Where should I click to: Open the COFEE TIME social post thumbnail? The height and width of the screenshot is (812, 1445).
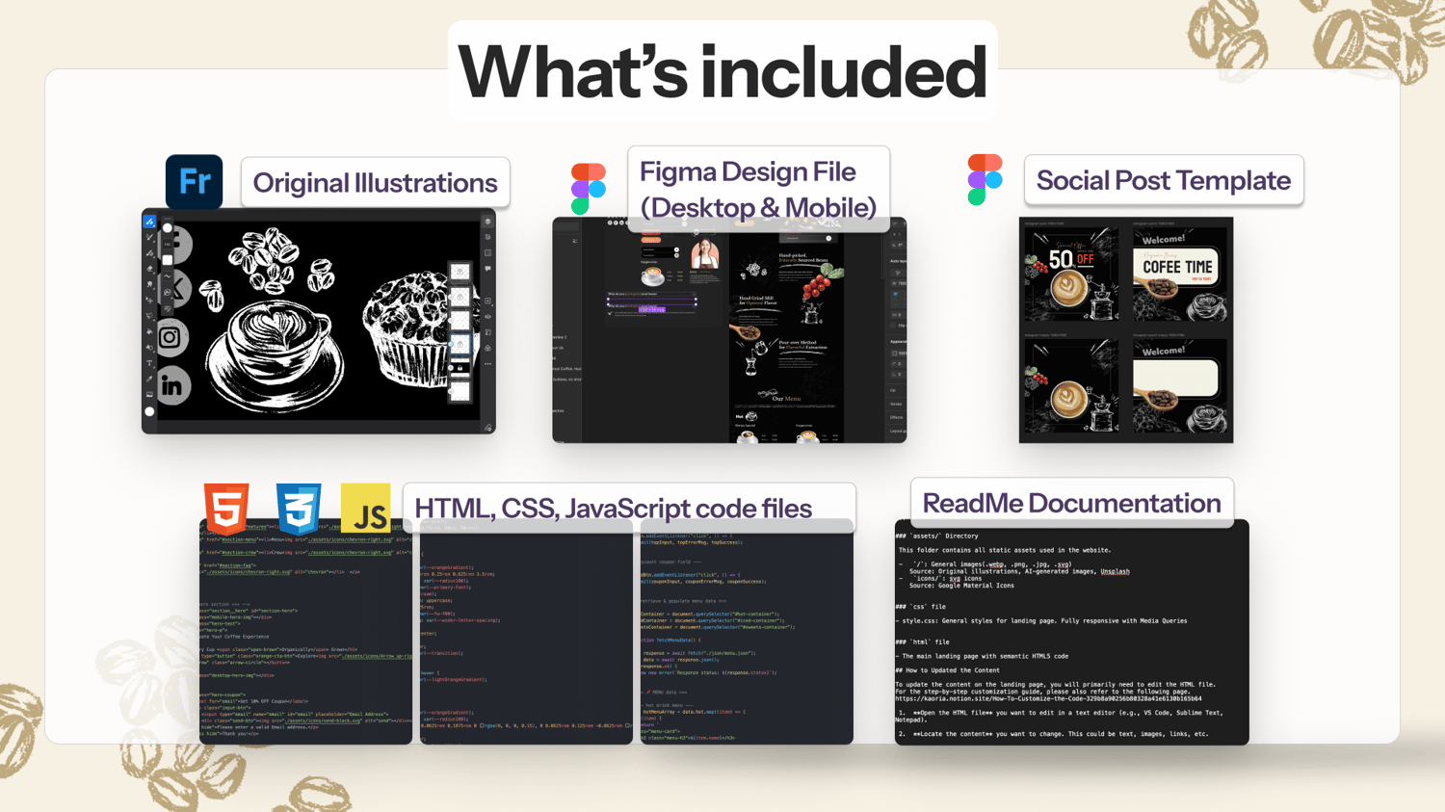1180,273
